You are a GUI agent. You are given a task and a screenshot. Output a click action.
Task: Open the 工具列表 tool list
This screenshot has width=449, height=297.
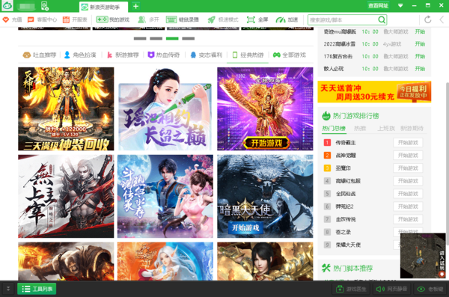pyautogui.click(x=37, y=289)
